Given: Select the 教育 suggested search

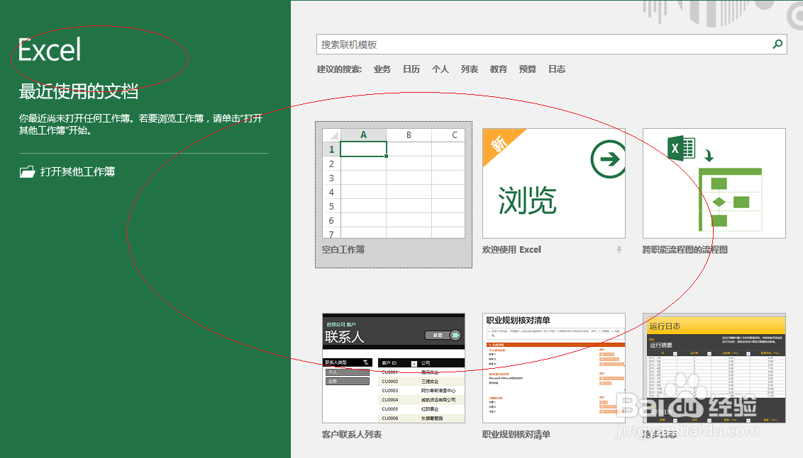Looking at the screenshot, I should click(498, 69).
